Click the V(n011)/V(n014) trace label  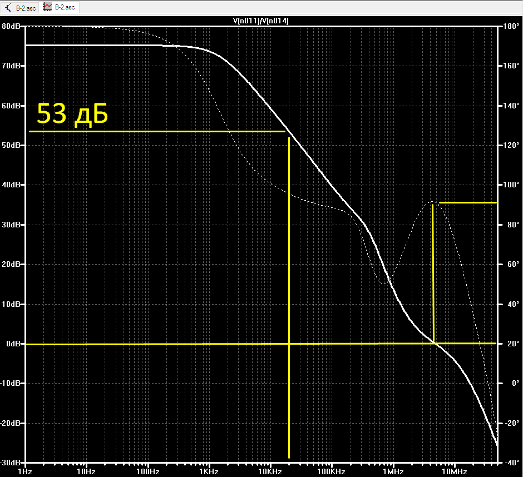(x=261, y=21)
